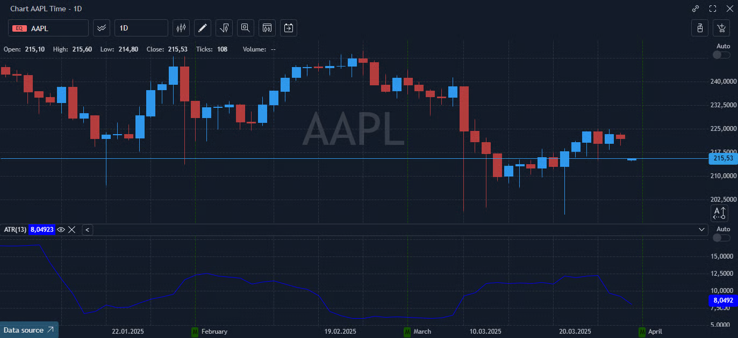Click the magnifier search icon in toolbar
The image size is (738, 338).
[246, 28]
